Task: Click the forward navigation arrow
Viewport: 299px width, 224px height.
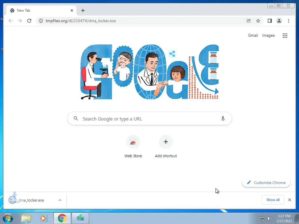Action: point(20,21)
